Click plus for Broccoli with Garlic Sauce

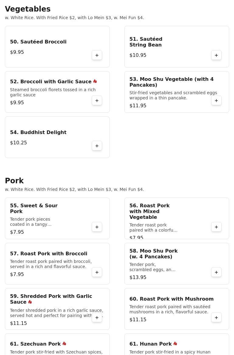point(97,101)
